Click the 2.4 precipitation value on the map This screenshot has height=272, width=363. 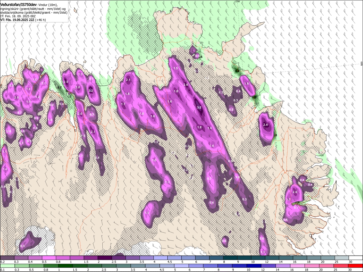(x=265, y=125)
